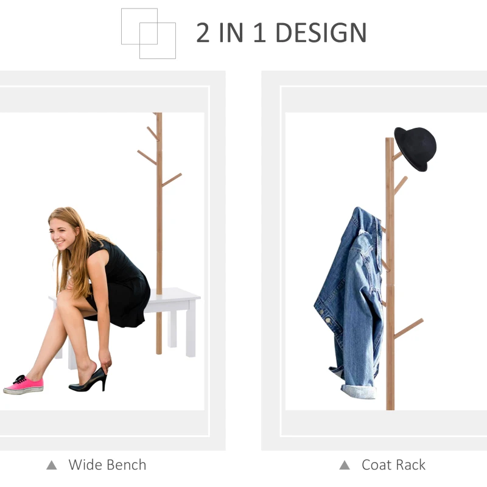
Task: Click the Coat Rack caption text
Action: 393,465
